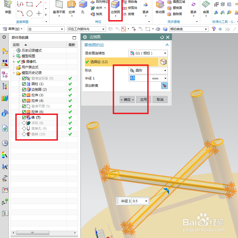This screenshot has width=238, height=238.
Task: Expand the 模型视图 tree node
Action: click(x=14, y=56)
